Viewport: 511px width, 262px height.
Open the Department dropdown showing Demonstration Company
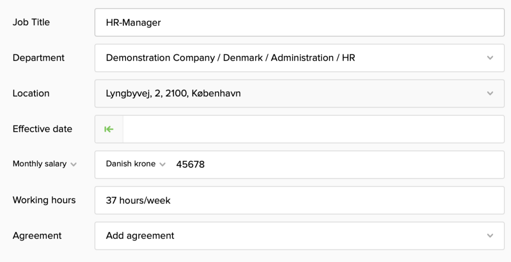point(294,58)
